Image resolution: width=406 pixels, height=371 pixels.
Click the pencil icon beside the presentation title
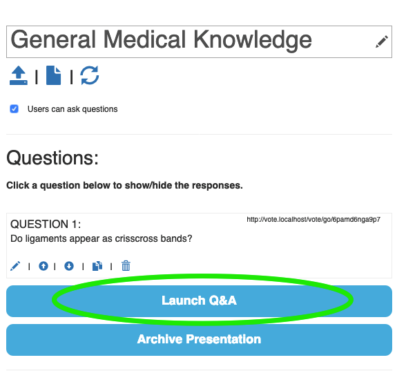point(381,41)
